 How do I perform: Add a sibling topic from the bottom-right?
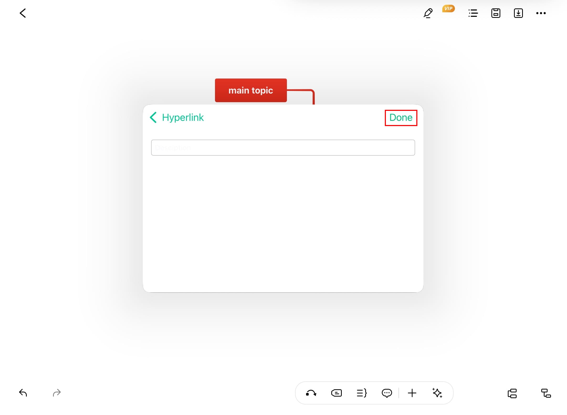512,393
